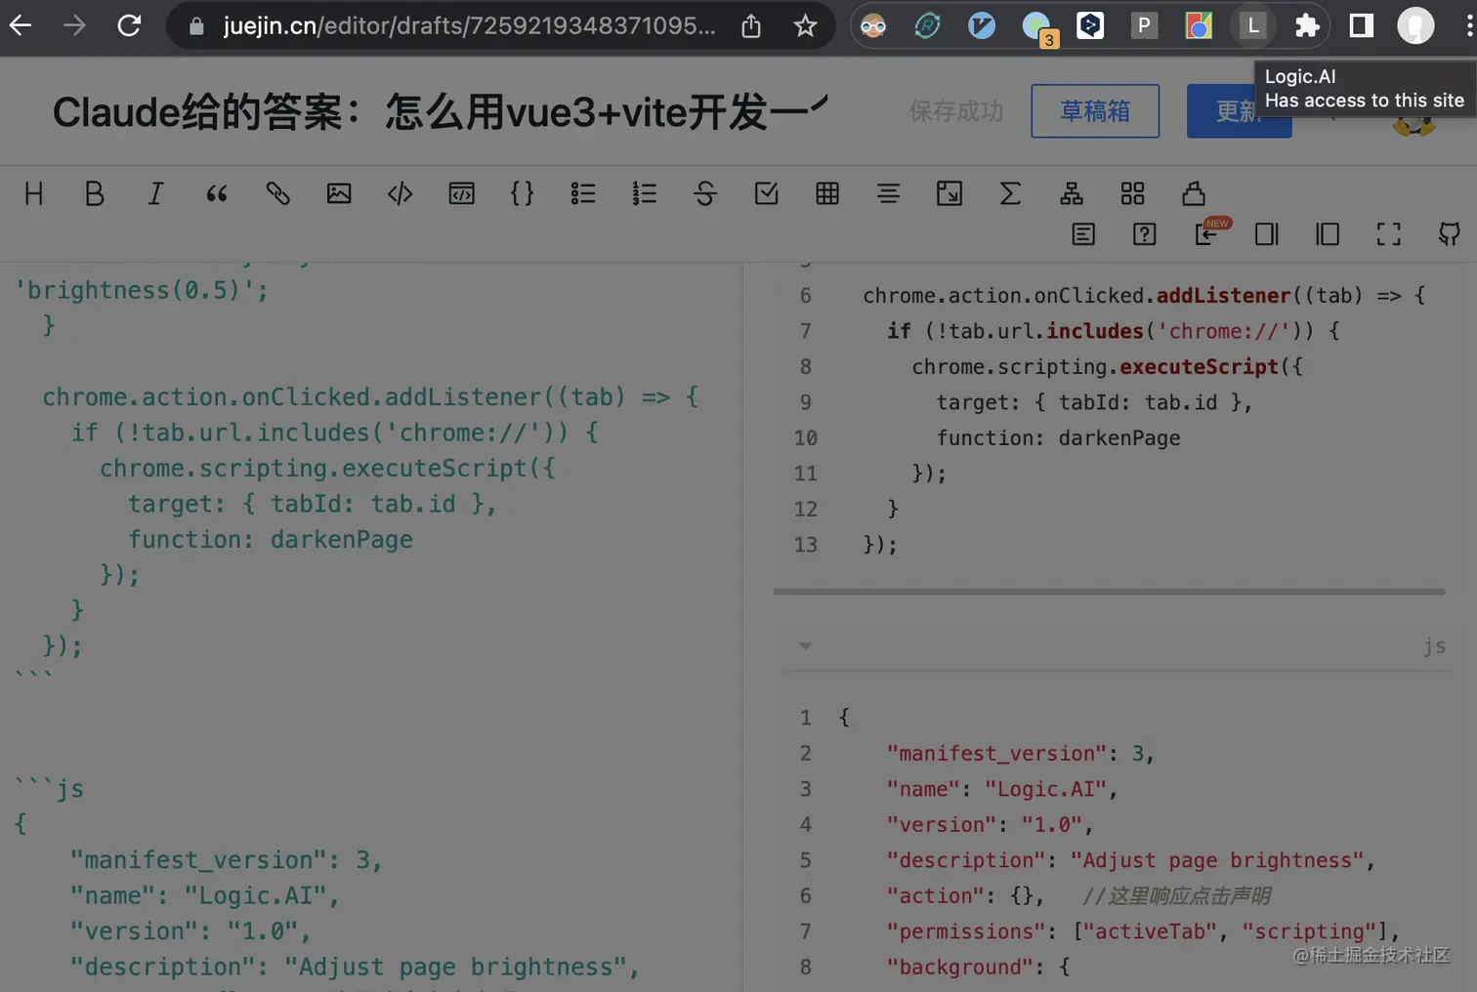
Task: Click the blue V extension icon
Action: click(x=982, y=26)
